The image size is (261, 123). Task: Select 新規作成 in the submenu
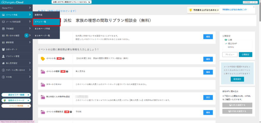(46, 15)
